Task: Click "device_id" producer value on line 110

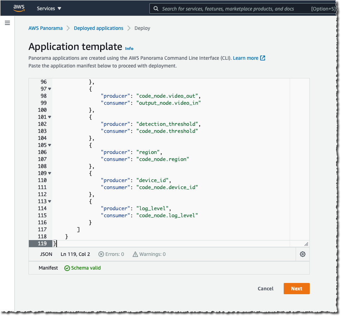Action: point(152,180)
